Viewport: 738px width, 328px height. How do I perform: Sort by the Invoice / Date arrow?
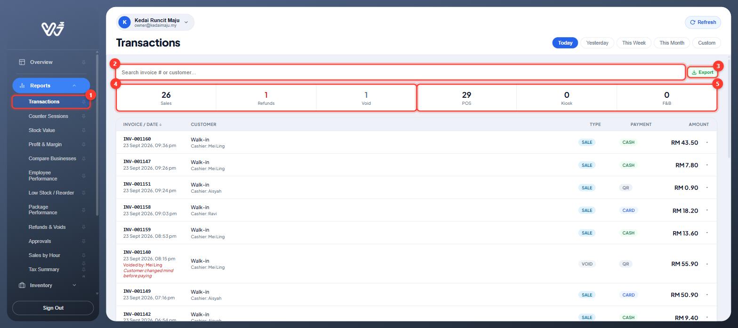[160, 125]
